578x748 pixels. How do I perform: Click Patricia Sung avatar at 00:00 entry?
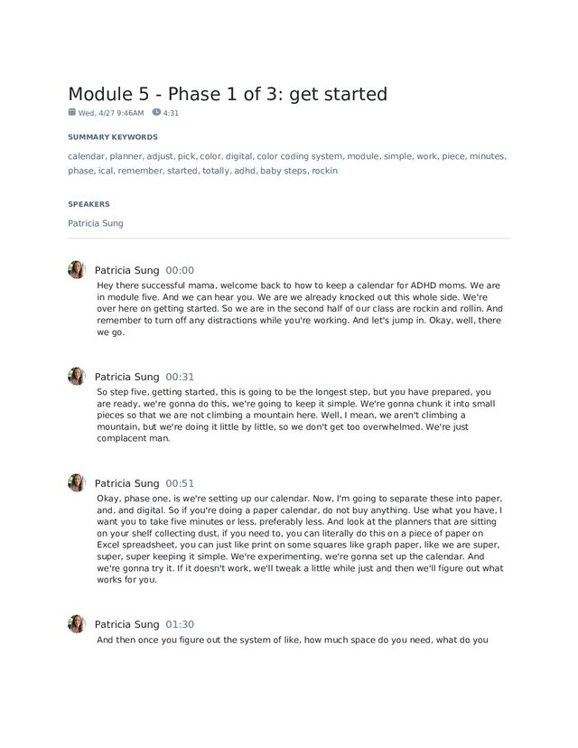pos(77,270)
